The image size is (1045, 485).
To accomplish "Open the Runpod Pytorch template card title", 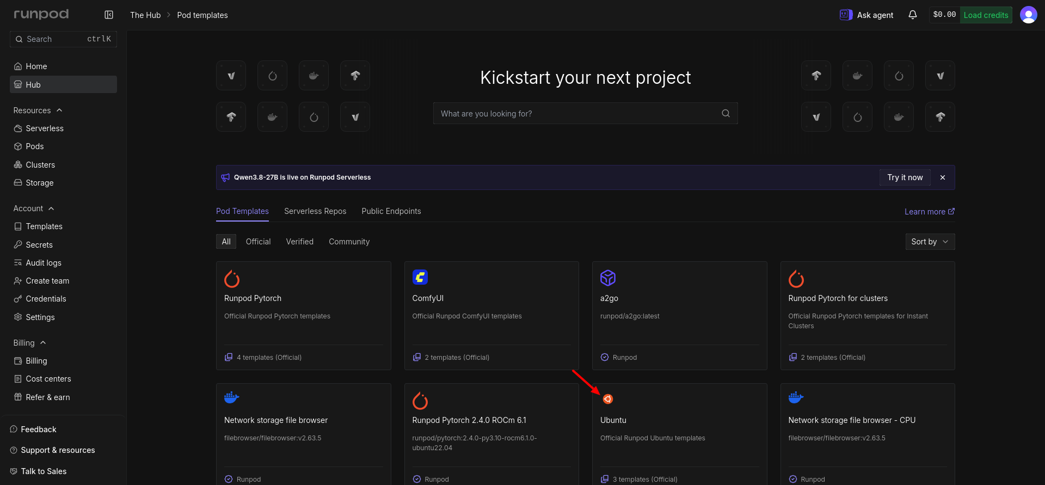I will tap(253, 298).
